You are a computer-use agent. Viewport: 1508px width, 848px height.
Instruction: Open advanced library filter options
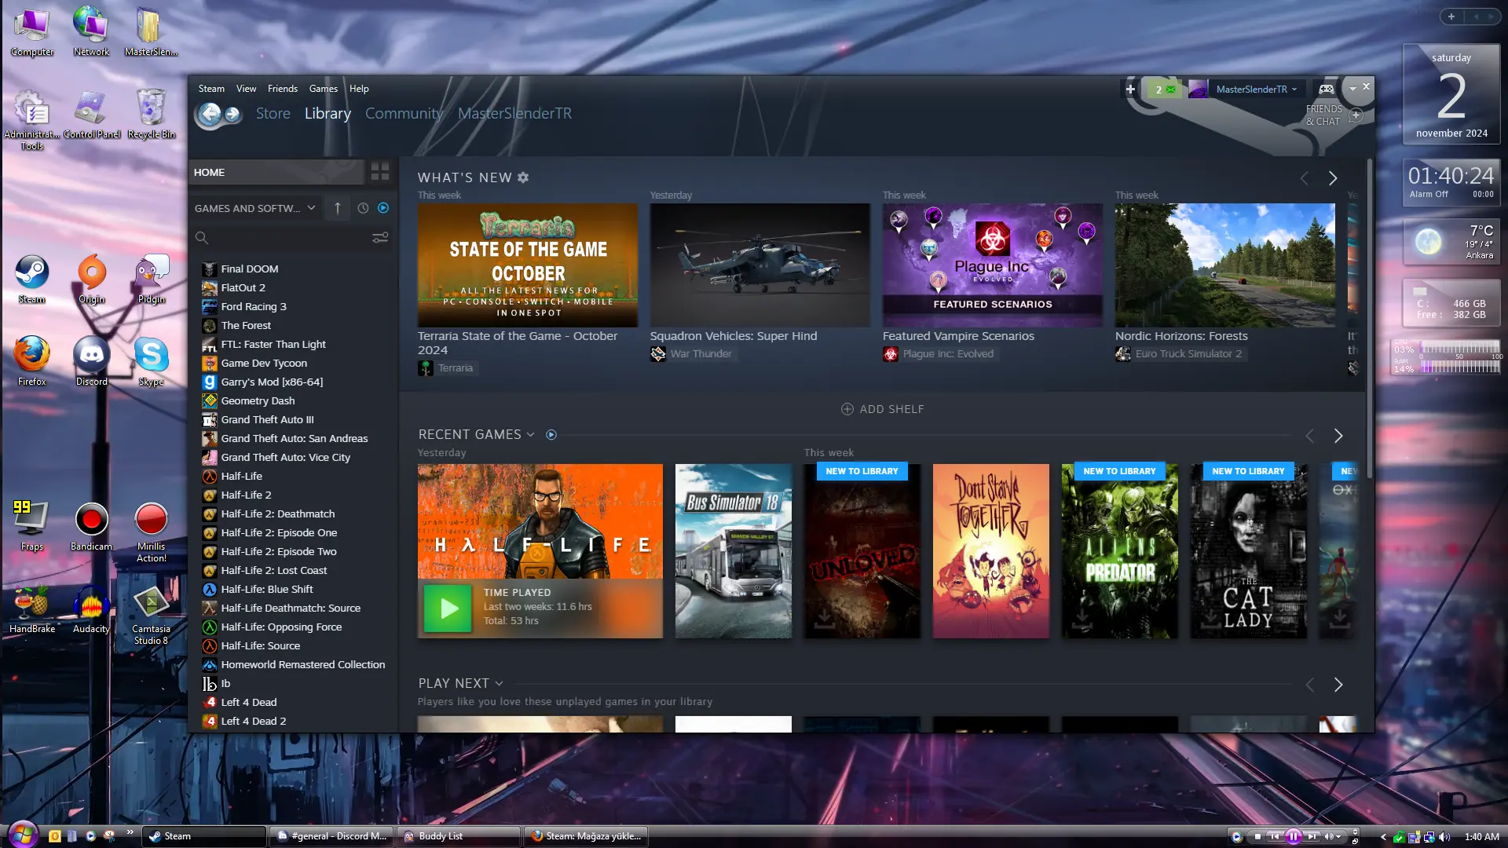380,237
